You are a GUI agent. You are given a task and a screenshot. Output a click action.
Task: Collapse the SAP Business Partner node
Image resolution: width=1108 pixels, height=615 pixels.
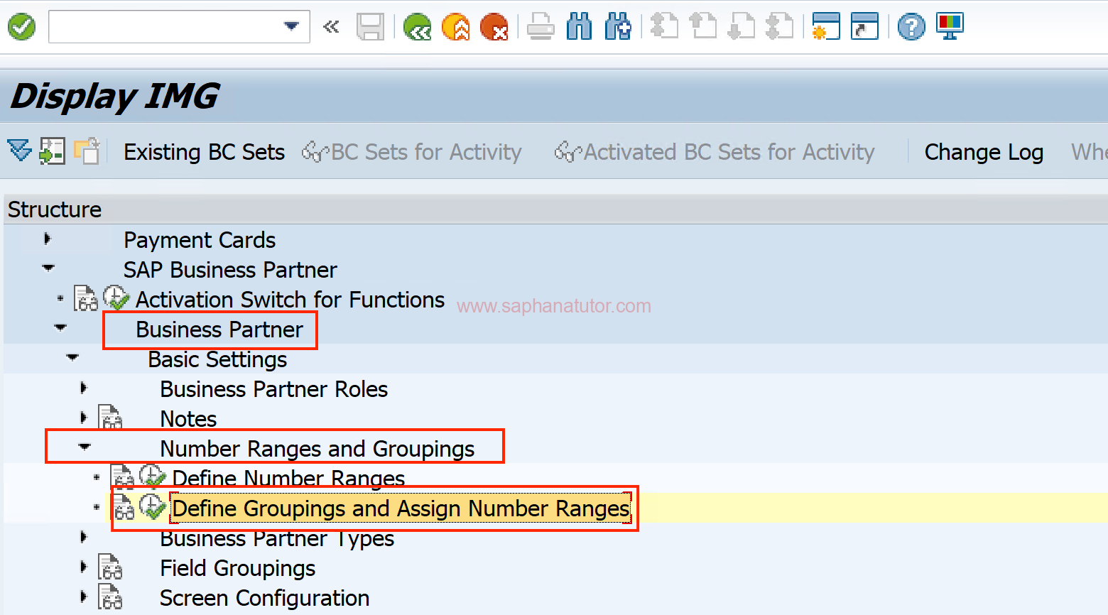(48, 268)
